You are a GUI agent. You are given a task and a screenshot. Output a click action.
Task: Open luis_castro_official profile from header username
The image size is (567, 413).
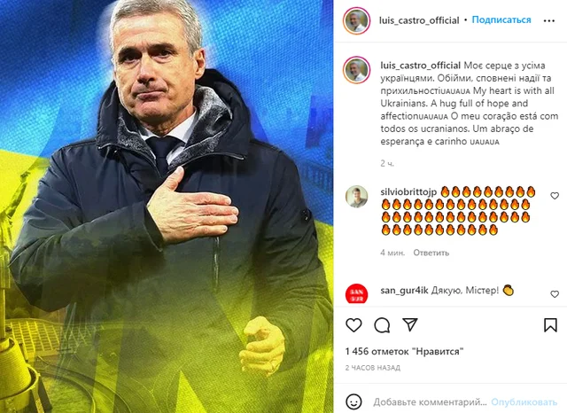pos(419,20)
